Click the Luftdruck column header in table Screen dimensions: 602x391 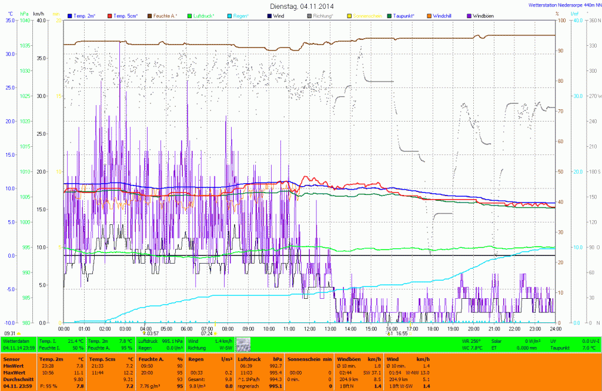pos(250,358)
